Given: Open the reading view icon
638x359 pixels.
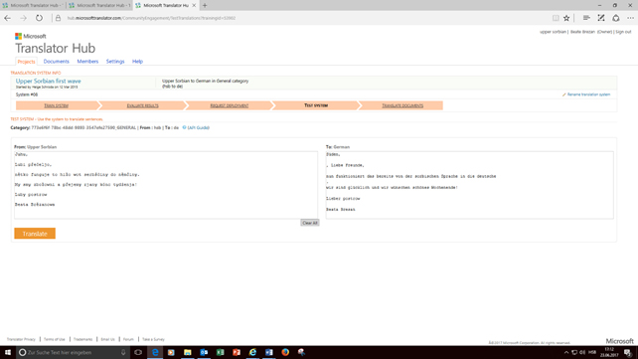Looking at the screenshot, I should click(556, 18).
